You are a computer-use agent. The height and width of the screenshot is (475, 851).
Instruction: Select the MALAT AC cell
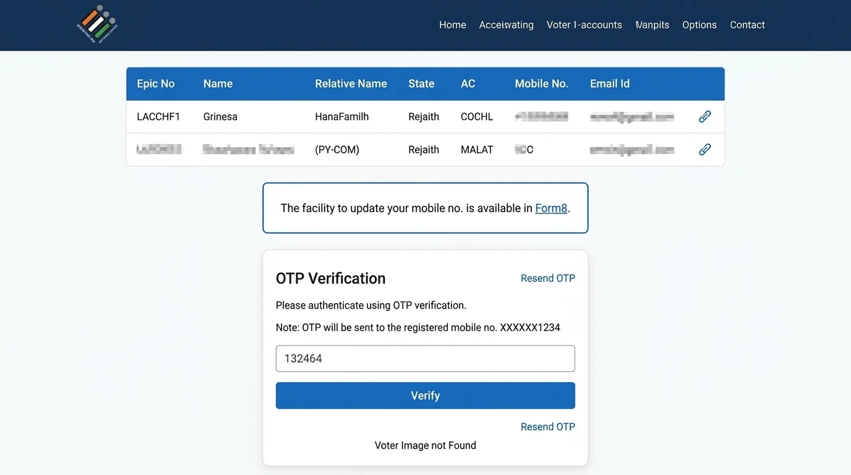tap(477, 150)
